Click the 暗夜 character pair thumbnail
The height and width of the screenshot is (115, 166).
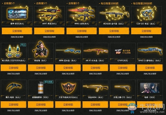click(x=150, y=88)
